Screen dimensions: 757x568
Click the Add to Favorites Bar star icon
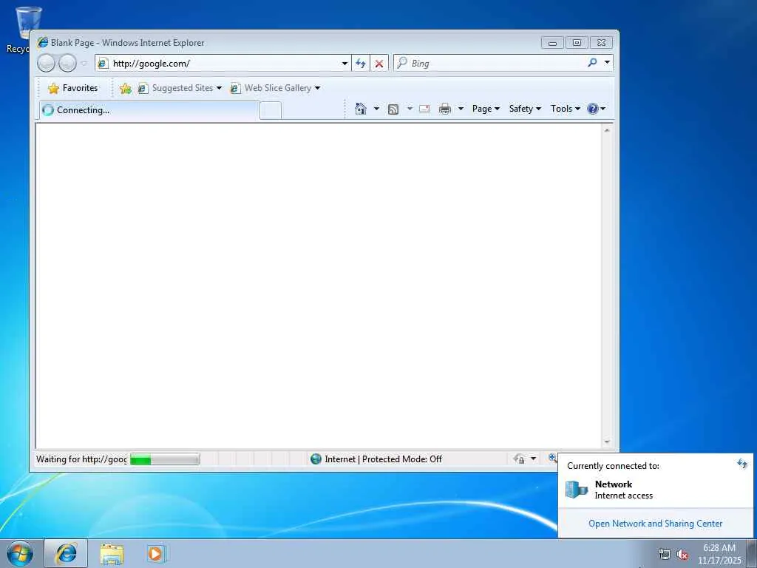coord(126,89)
